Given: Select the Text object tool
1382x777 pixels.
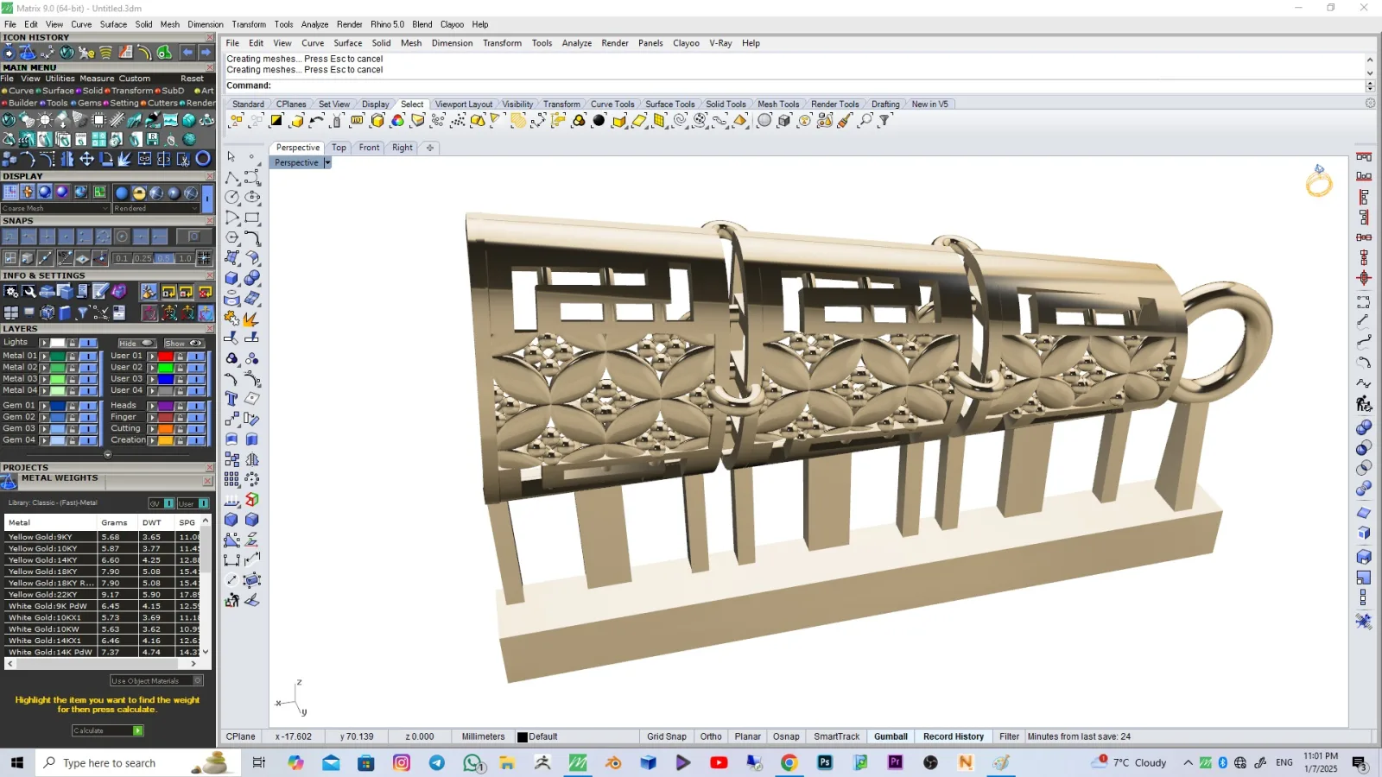Looking at the screenshot, I should point(231,399).
